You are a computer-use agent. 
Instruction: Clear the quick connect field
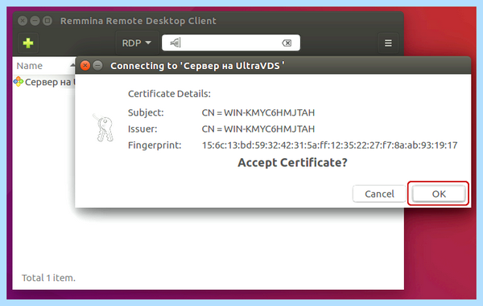287,43
